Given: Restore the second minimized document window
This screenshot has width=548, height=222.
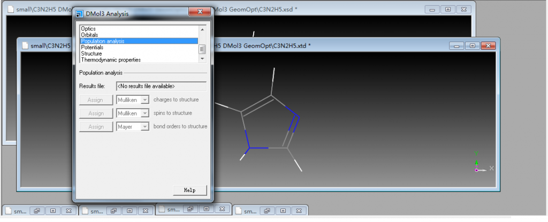Looking at the screenshot, I should (x=114, y=211).
